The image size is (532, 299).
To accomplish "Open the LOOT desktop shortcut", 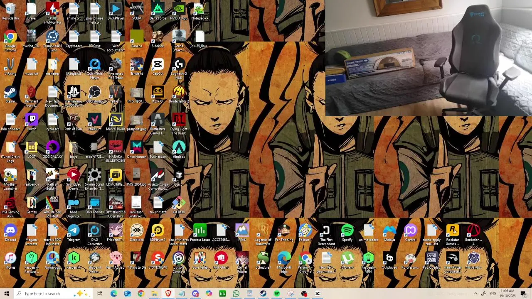I will coord(32,150).
